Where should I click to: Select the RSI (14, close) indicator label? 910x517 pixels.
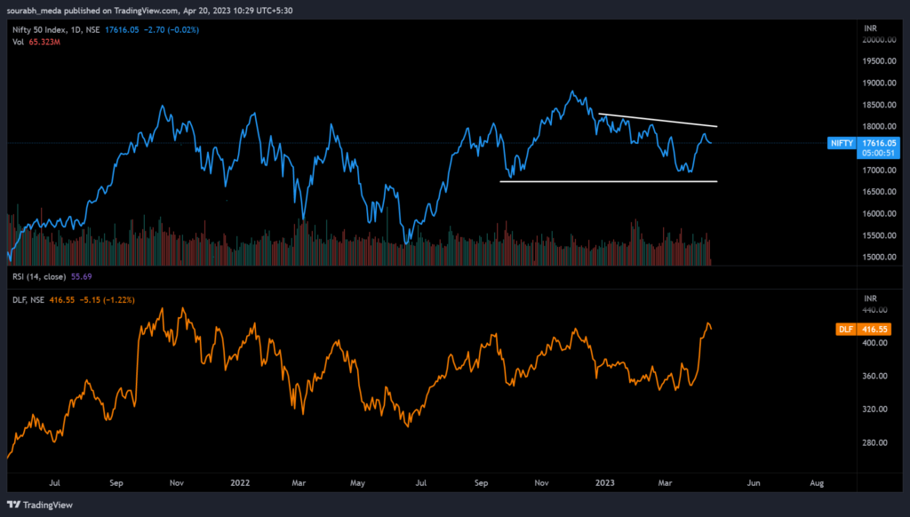39,277
